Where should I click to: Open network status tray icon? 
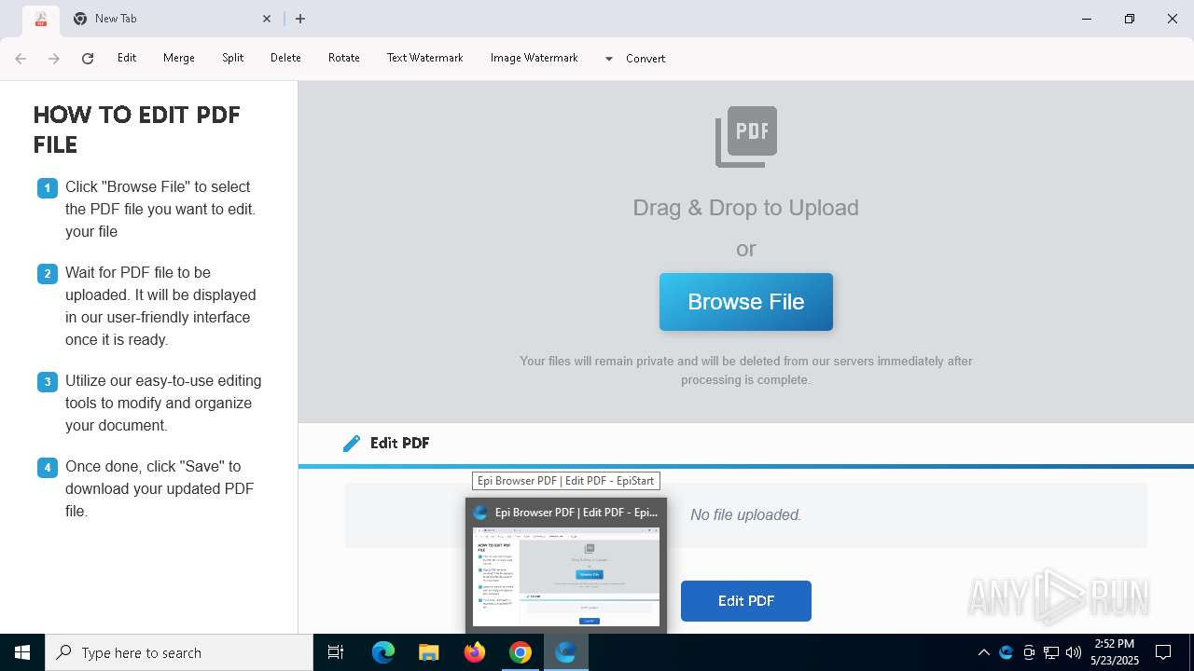click(1051, 652)
